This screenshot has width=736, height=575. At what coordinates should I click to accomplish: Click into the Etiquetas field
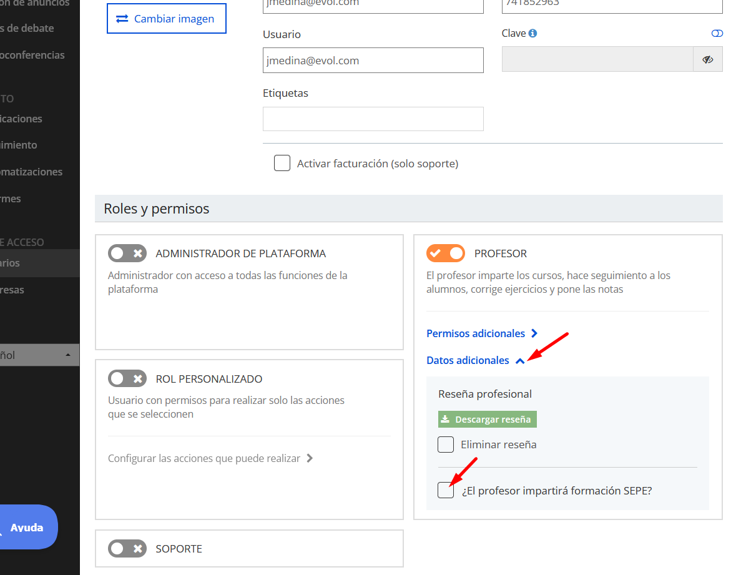point(373,119)
